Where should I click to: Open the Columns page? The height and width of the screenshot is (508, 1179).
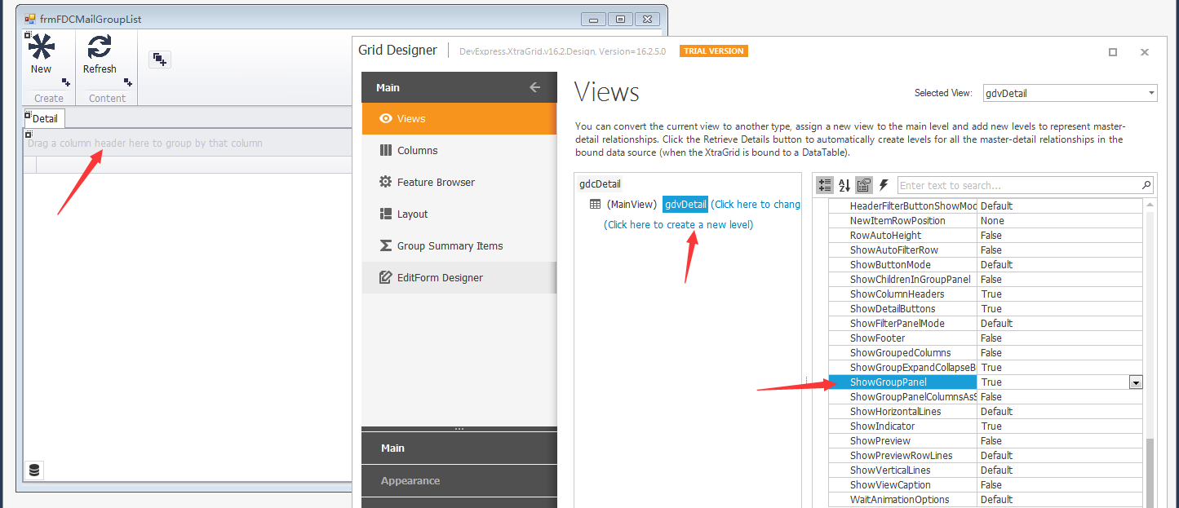pyautogui.click(x=459, y=150)
